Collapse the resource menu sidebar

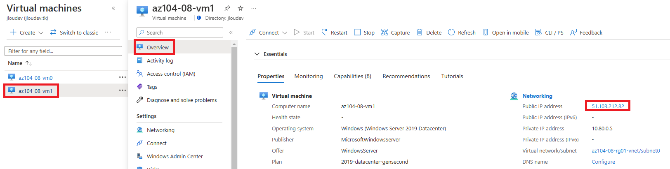point(231,32)
